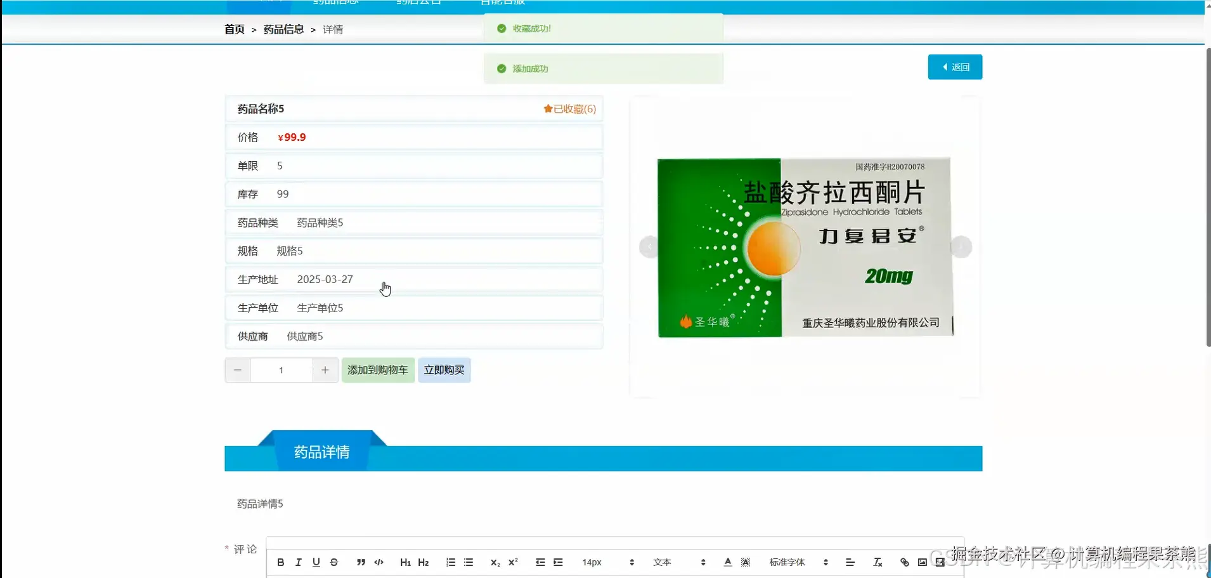Viewport: 1211px width, 578px height.
Task: Apply strikethrough text formatting
Action: (334, 562)
